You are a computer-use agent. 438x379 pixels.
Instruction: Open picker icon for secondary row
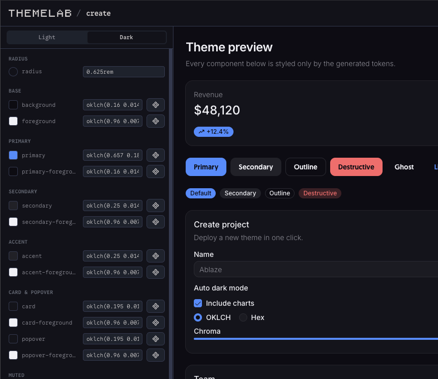[156, 206]
